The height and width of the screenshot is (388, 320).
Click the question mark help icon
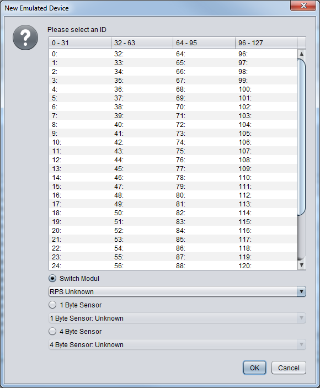tap(25, 38)
